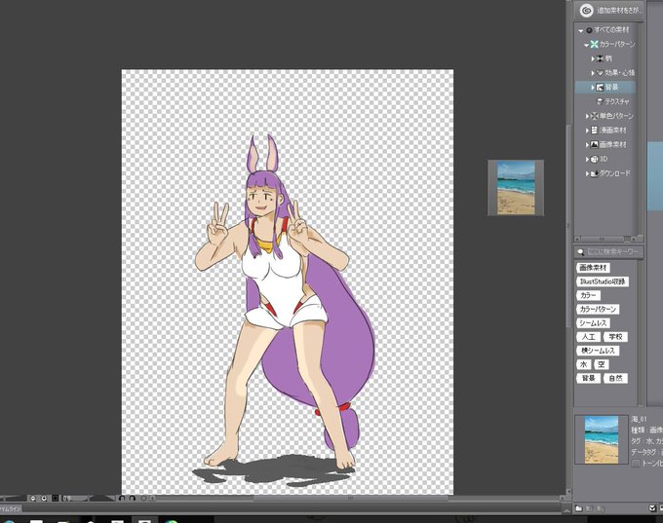Filter by the 横シームレス tag
Image resolution: width=663 pixels, height=523 pixels.
tap(598, 351)
